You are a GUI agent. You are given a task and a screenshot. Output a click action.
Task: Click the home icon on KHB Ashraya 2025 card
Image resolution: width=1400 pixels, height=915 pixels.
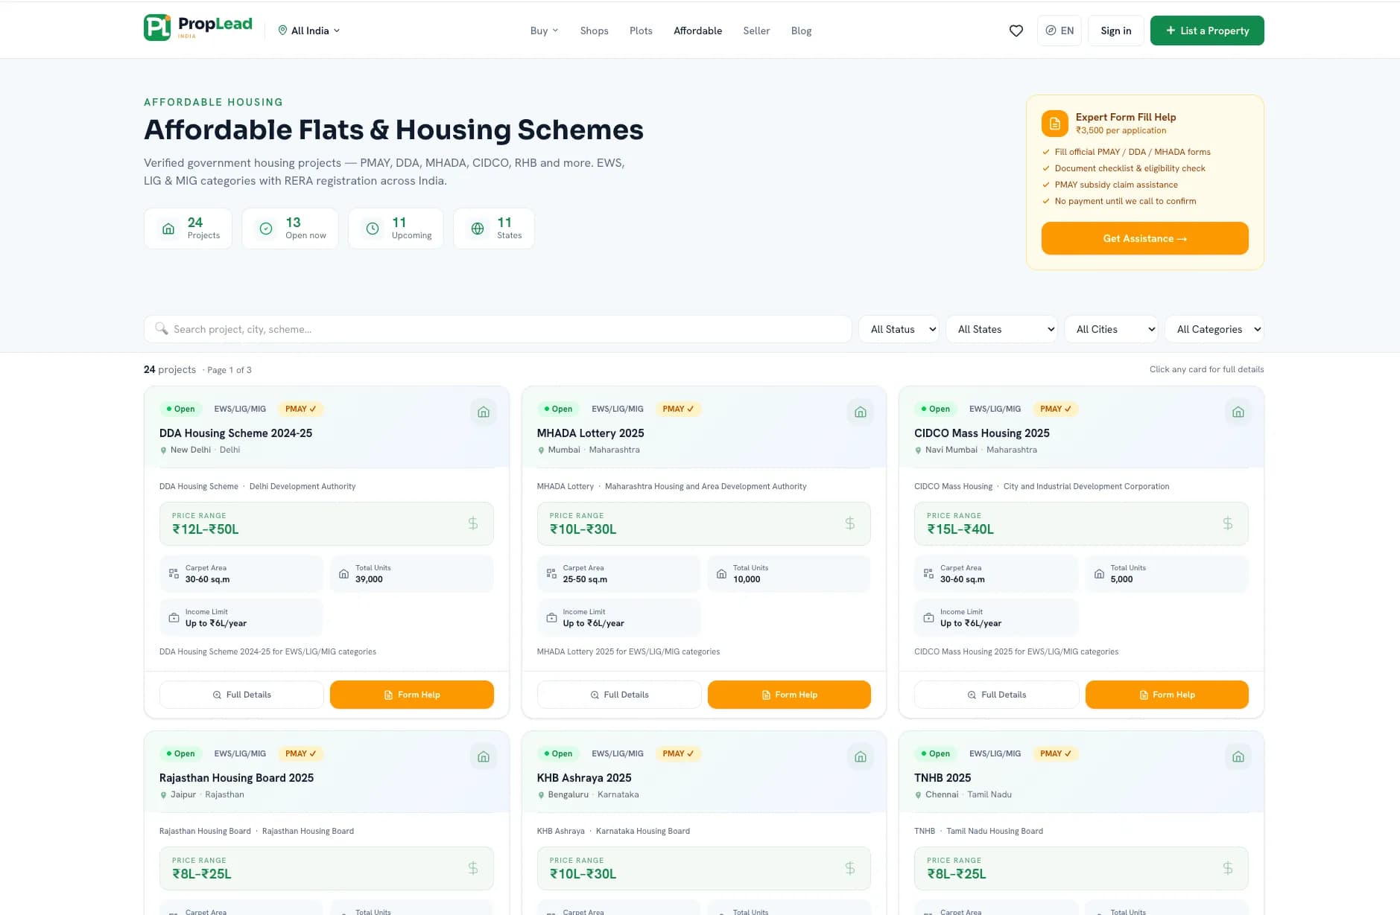[x=861, y=756]
